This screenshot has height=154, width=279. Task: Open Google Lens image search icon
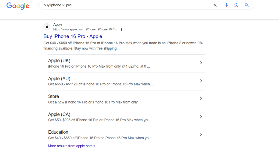236,5
